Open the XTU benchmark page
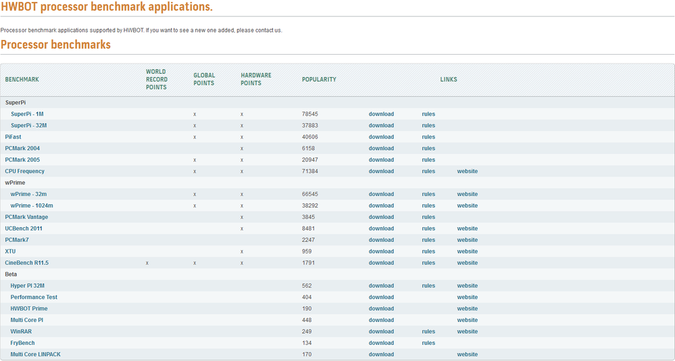The image size is (675, 361). pyautogui.click(x=10, y=251)
